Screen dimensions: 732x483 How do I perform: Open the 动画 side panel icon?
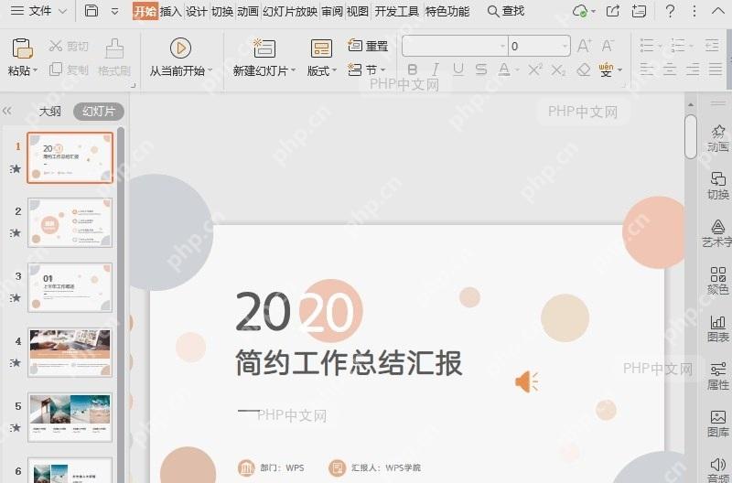pyautogui.click(x=718, y=138)
